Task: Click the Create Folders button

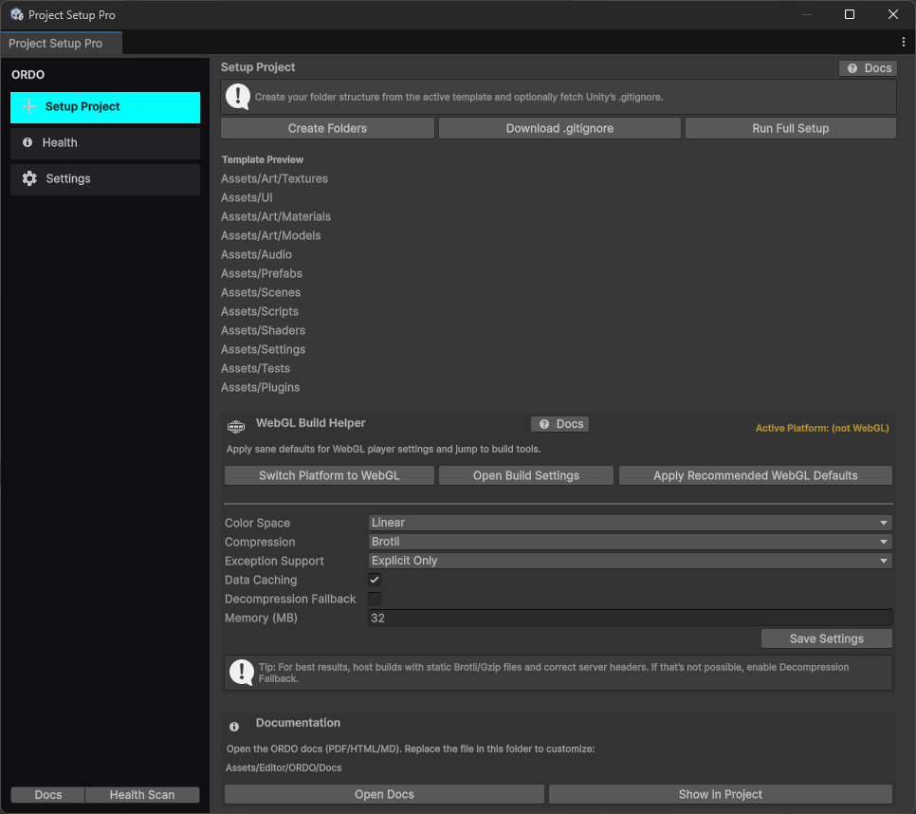Action: [x=327, y=128]
